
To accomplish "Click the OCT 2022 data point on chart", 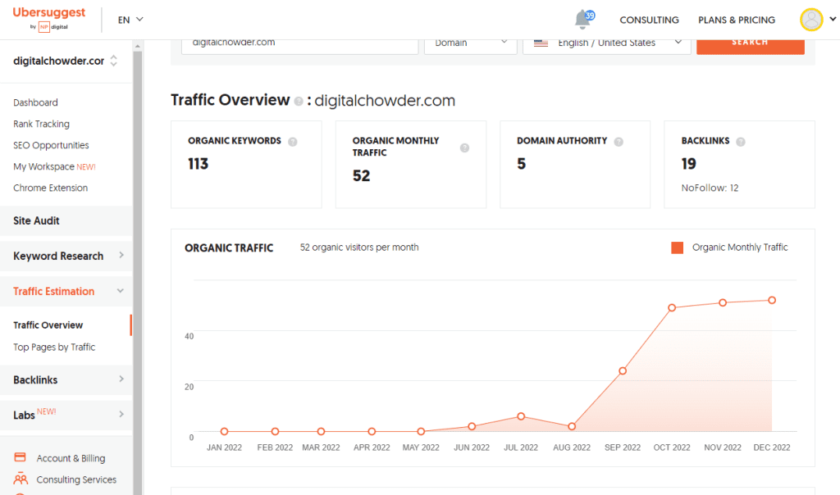I will pos(672,307).
